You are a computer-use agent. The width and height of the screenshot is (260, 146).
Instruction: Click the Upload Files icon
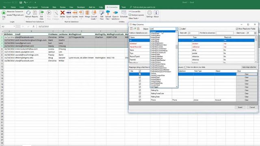[x=108, y=13]
